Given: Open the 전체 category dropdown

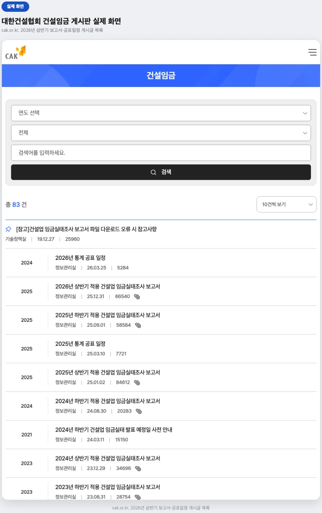Looking at the screenshot, I should click(161, 133).
